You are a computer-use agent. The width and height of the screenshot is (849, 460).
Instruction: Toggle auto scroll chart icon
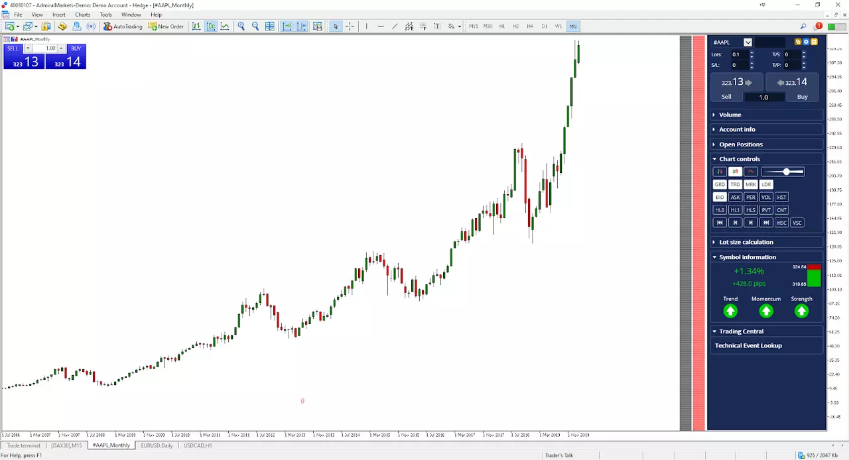tap(287, 27)
